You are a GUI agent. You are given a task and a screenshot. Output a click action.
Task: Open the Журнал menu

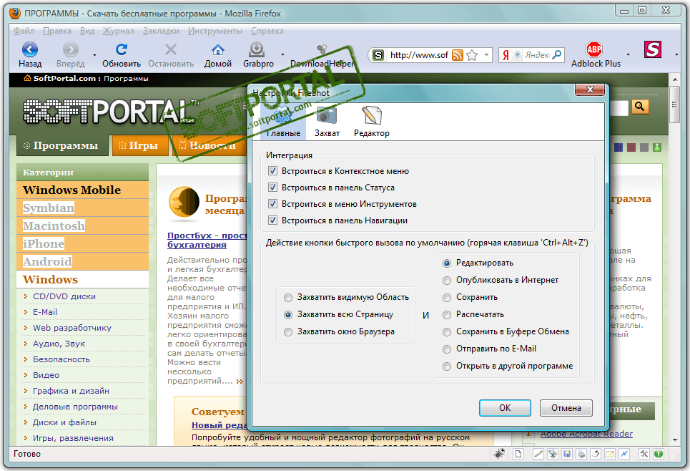(x=119, y=31)
